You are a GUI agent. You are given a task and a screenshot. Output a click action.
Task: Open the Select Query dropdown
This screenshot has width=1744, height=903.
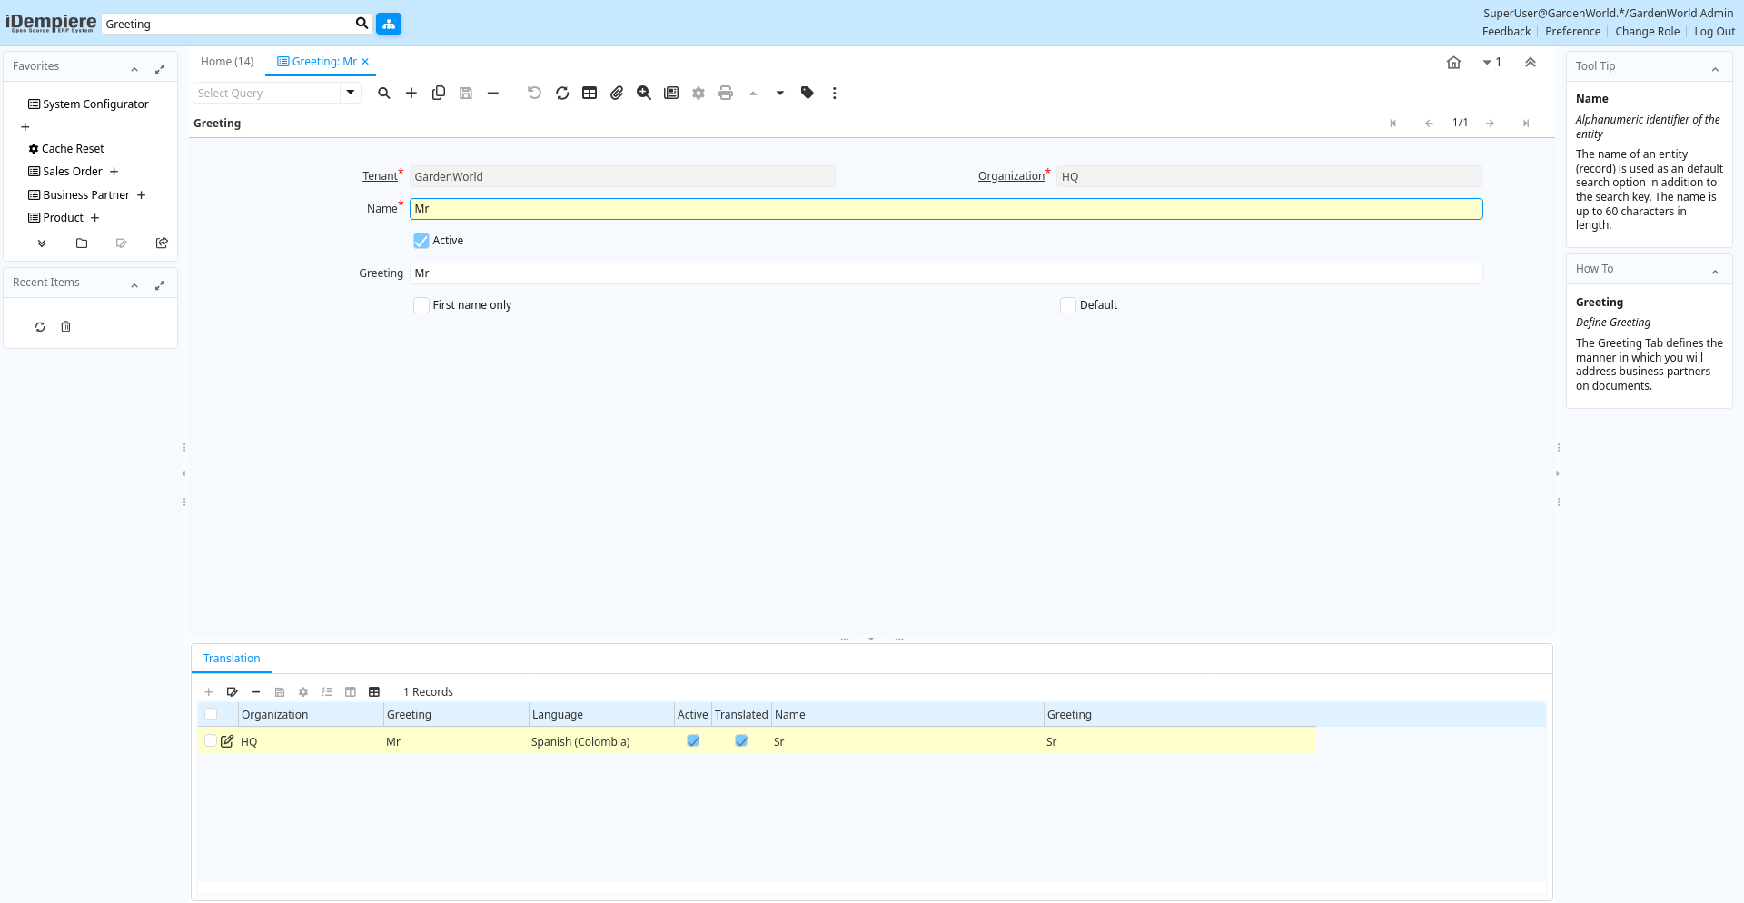pos(351,93)
